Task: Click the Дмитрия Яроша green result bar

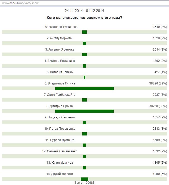Action: coord(84,111)
